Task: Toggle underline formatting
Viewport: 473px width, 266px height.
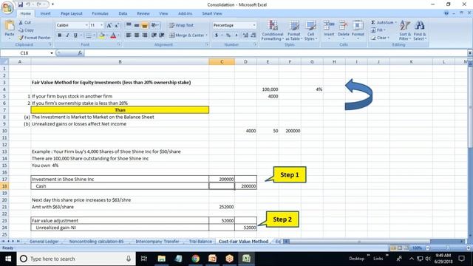Action: (75, 35)
